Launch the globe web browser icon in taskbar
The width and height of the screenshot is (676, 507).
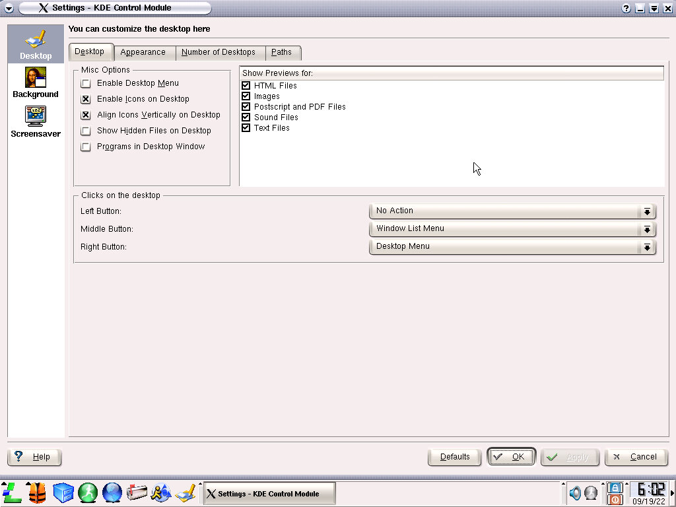(112, 492)
